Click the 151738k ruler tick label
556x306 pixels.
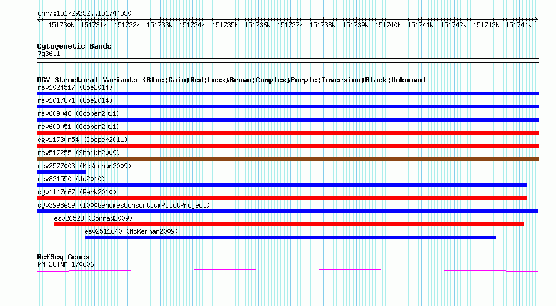tap(322, 25)
